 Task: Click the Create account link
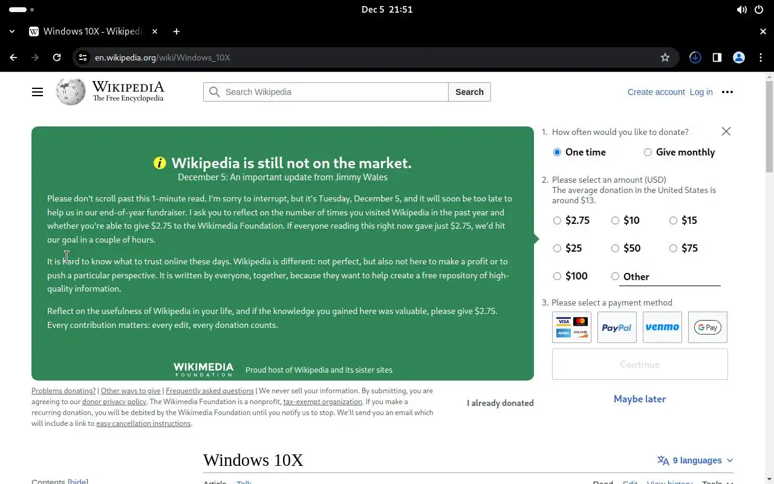coord(656,92)
